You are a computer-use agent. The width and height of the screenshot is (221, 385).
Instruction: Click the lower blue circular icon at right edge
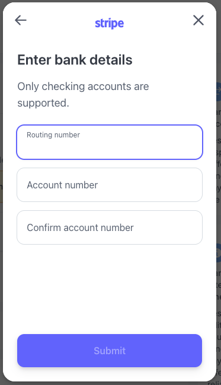point(218,253)
